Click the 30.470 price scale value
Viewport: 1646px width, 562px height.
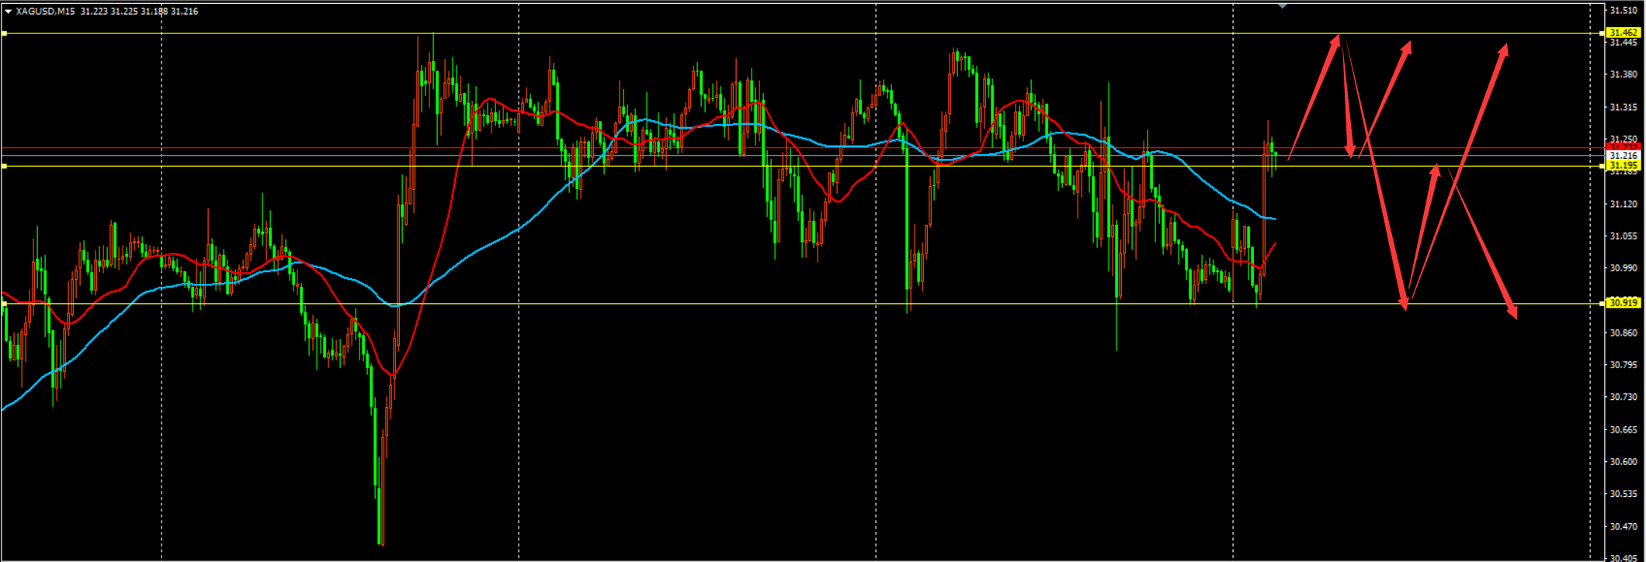point(1623,526)
